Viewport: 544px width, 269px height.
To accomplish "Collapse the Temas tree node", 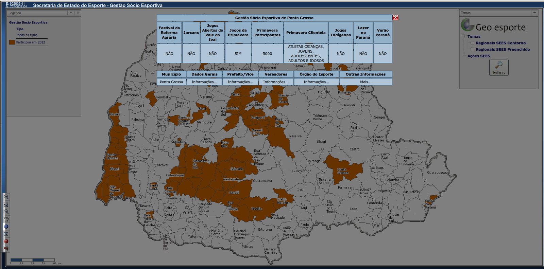I will point(463,36).
